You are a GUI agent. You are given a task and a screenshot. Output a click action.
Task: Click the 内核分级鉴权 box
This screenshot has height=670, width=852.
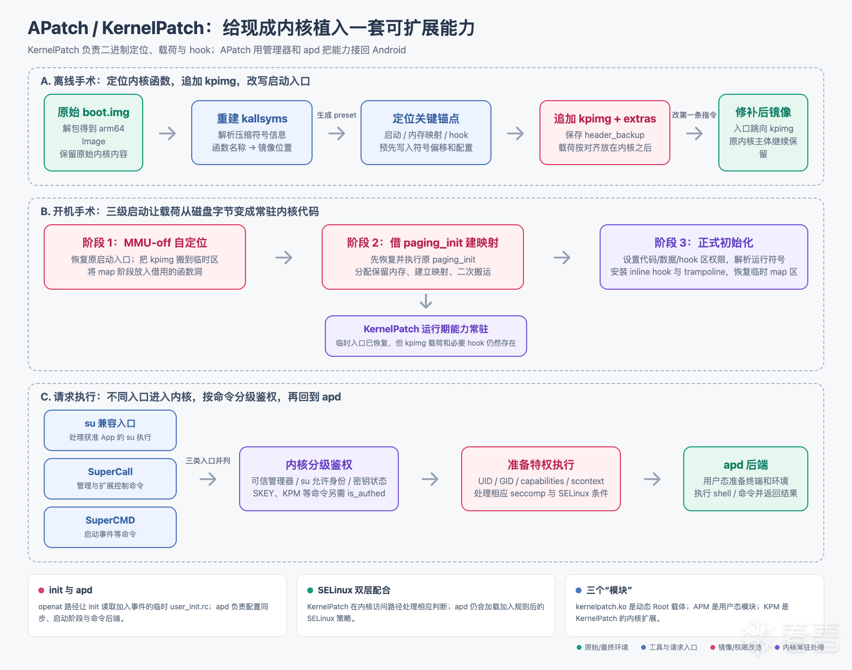click(x=319, y=479)
